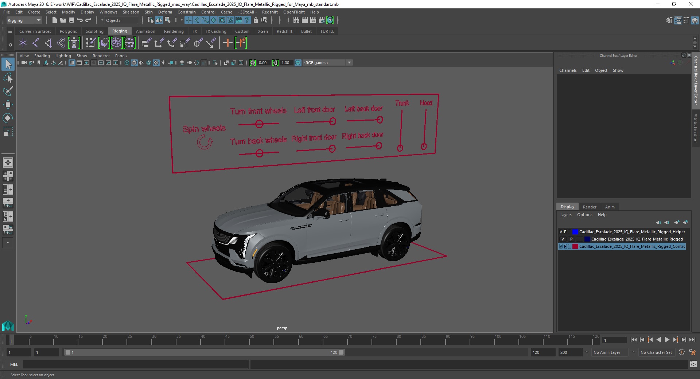Screen dimensions: 700x379
Task: Switch to the Polygons shelf tab
Action: pyautogui.click(x=68, y=31)
